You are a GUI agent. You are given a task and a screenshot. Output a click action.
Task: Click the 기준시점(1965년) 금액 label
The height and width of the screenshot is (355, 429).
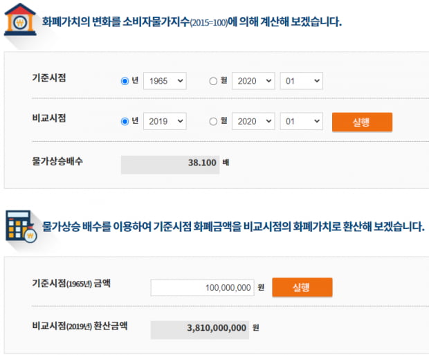click(71, 283)
